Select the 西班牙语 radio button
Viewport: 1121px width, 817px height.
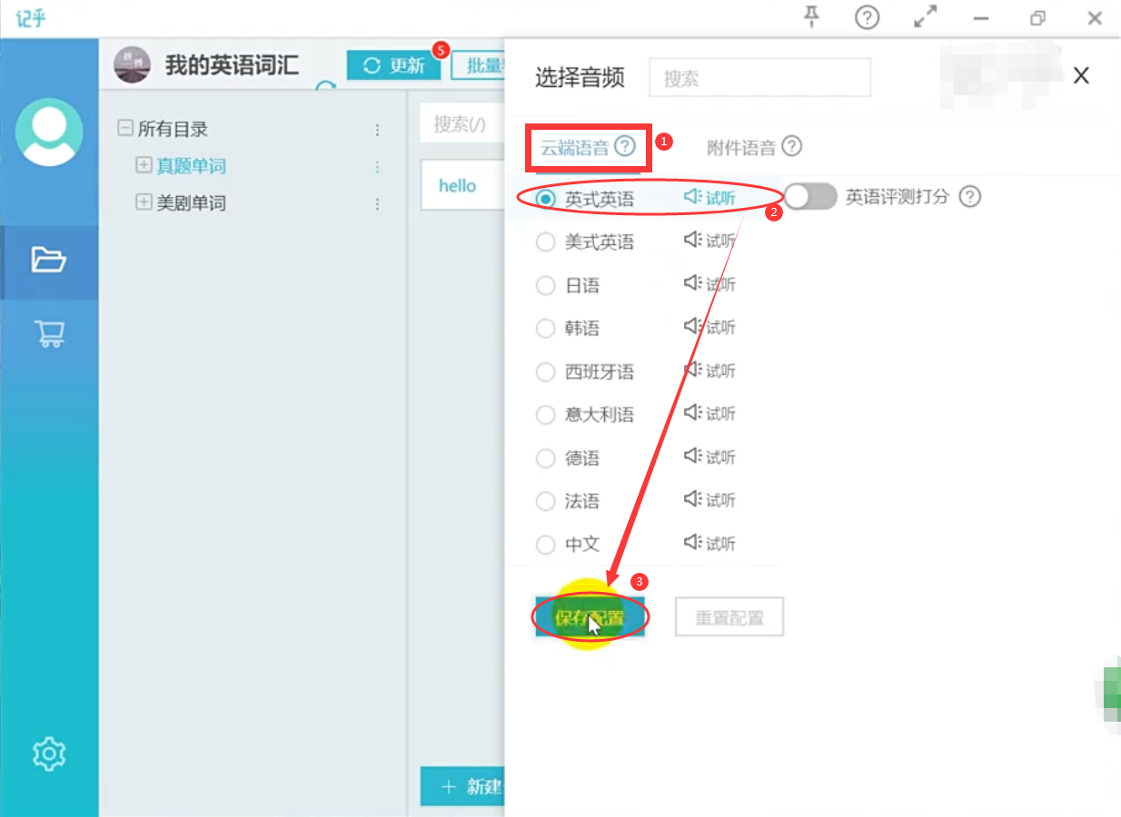(546, 372)
